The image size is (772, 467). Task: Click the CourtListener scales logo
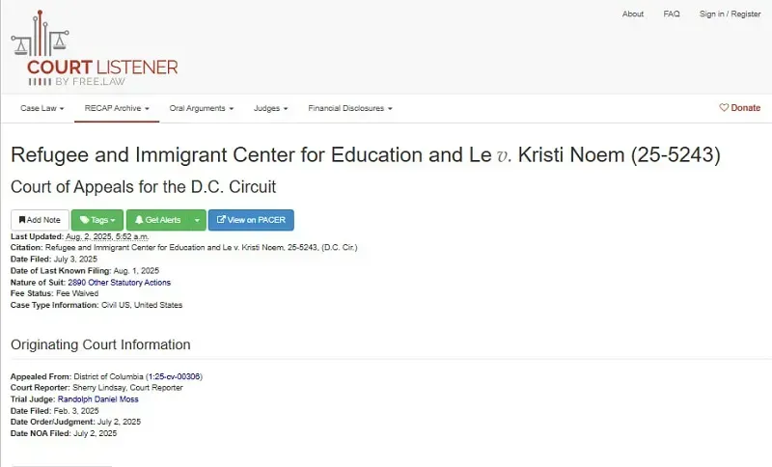(x=40, y=34)
